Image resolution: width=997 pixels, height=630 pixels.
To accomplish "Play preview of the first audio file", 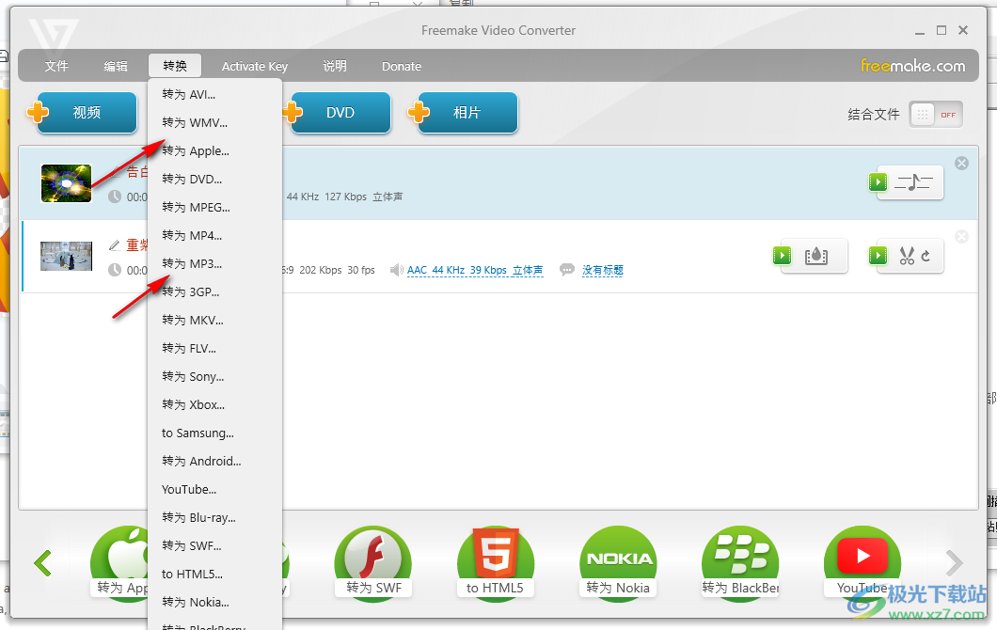I will click(x=878, y=182).
